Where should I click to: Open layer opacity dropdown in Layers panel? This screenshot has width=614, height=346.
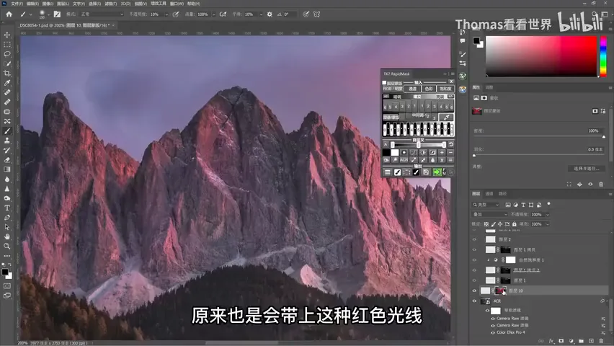click(548, 214)
